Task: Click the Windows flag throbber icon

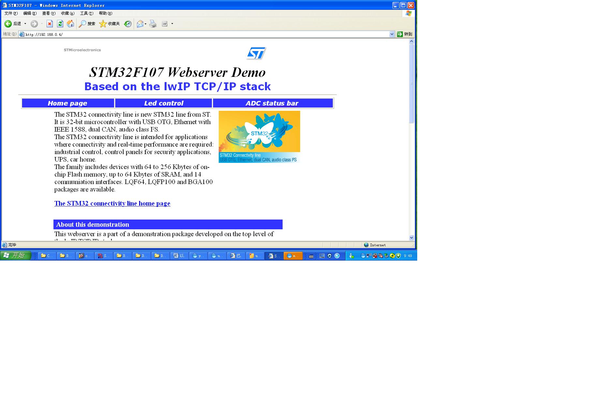Action: (408, 13)
